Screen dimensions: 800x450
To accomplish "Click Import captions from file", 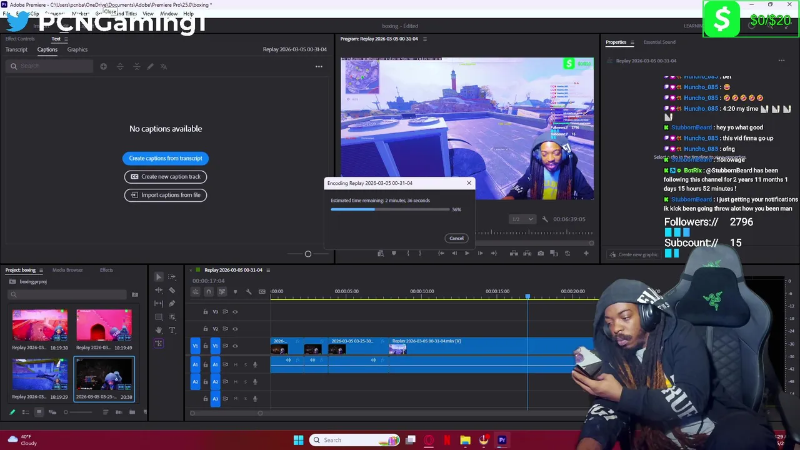I will [166, 195].
